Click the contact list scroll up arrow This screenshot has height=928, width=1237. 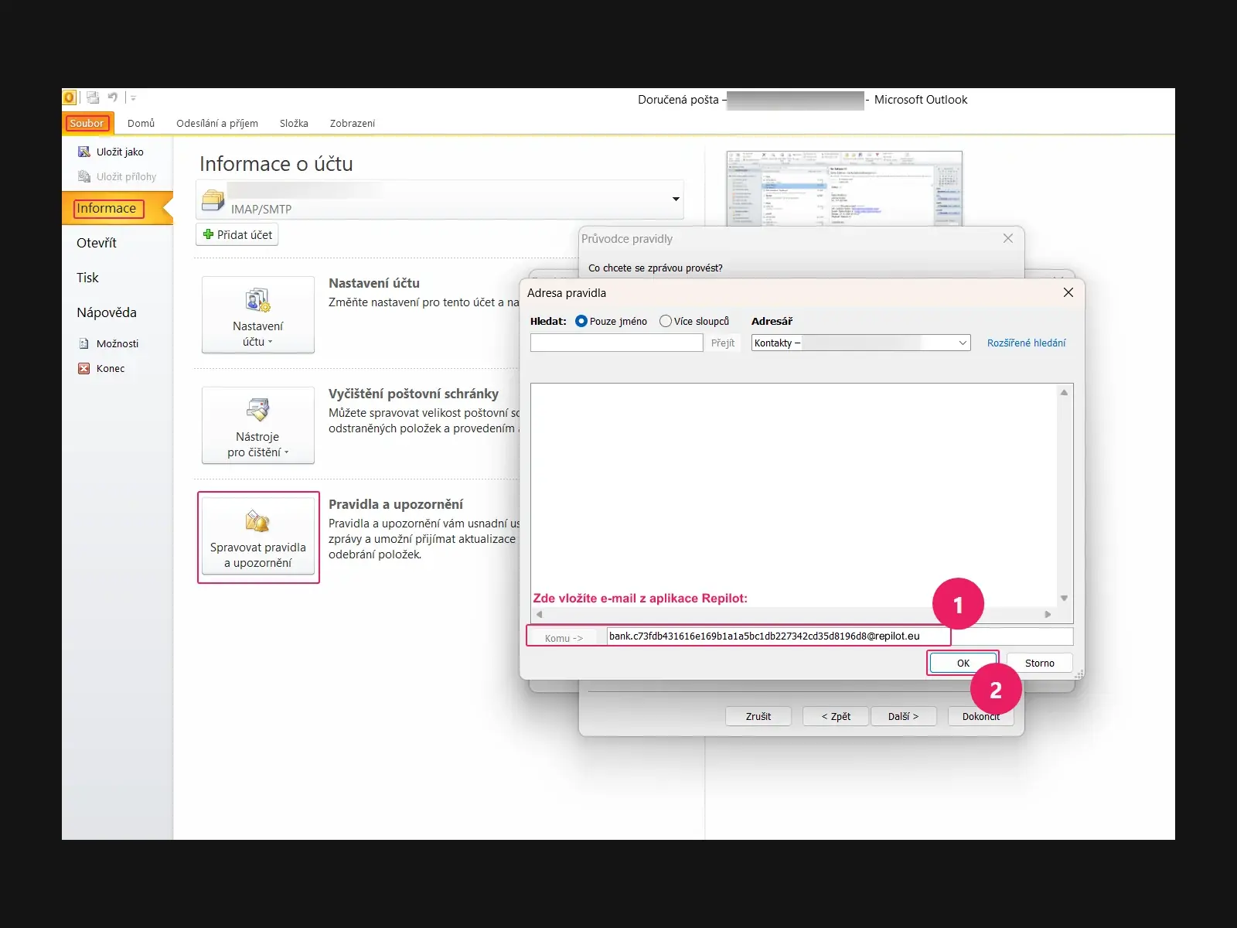tap(1065, 393)
